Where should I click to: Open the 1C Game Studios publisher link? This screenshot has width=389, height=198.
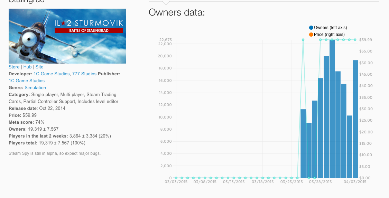(x=27, y=81)
